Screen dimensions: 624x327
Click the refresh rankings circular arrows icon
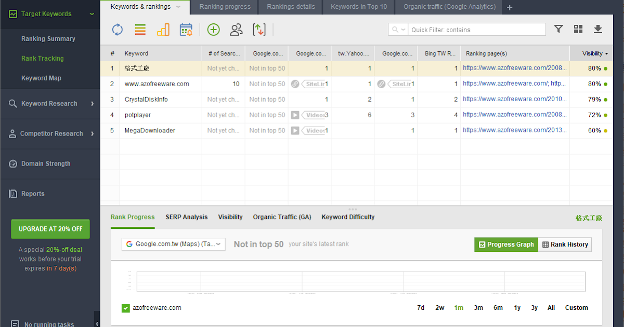[x=118, y=30]
